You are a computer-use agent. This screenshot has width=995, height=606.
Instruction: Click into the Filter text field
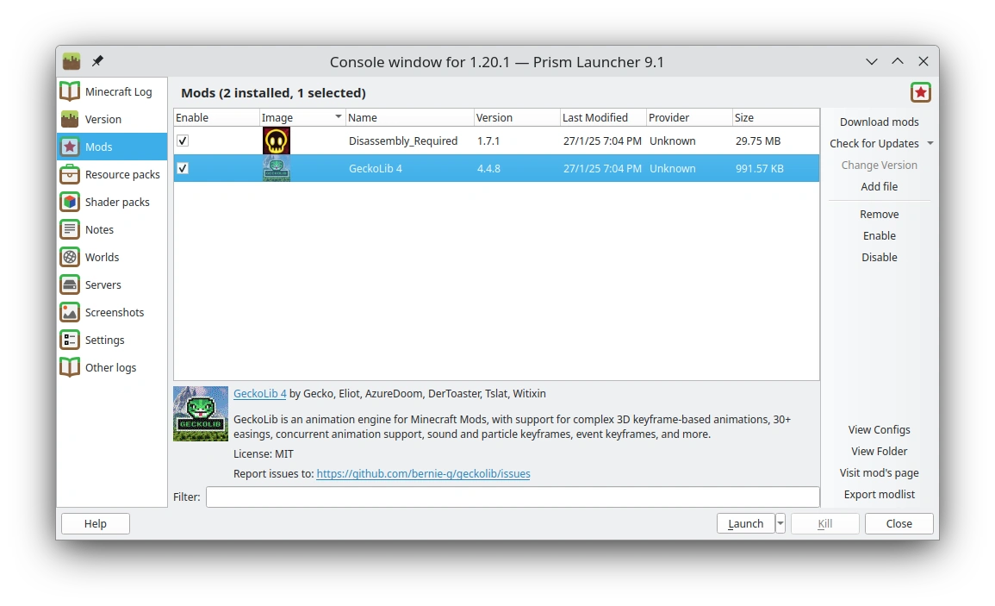tap(513, 497)
